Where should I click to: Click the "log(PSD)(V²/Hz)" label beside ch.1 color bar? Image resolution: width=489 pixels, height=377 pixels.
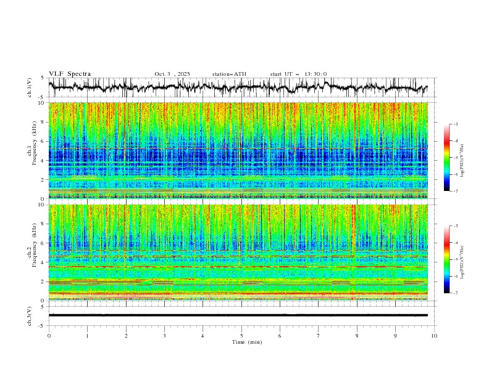(462, 161)
